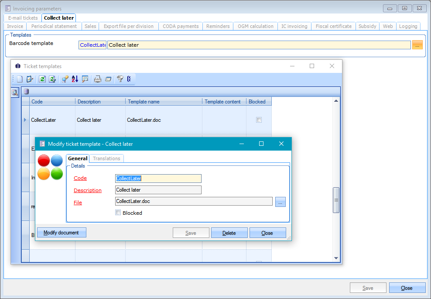Click the printer icon in toolbar
431x299 pixels.
click(98, 79)
